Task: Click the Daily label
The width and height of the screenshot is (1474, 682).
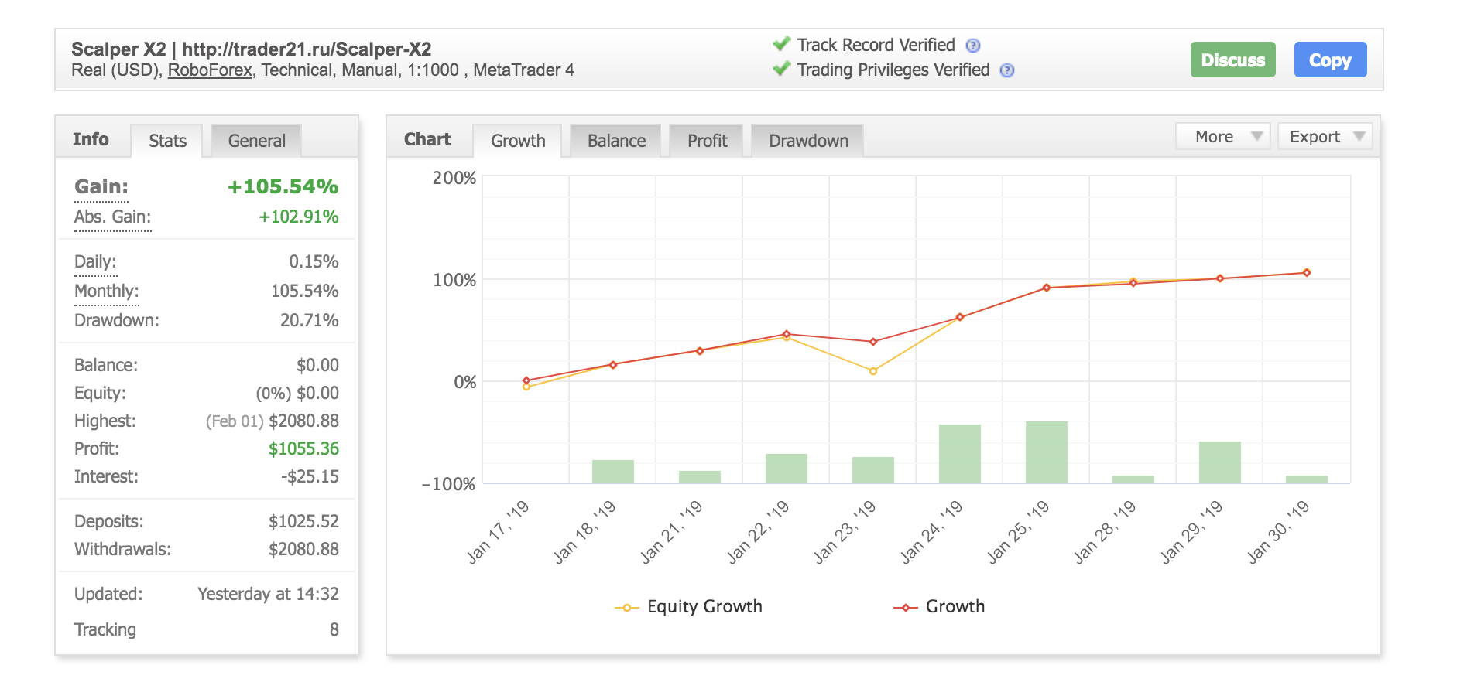Action: point(95,262)
